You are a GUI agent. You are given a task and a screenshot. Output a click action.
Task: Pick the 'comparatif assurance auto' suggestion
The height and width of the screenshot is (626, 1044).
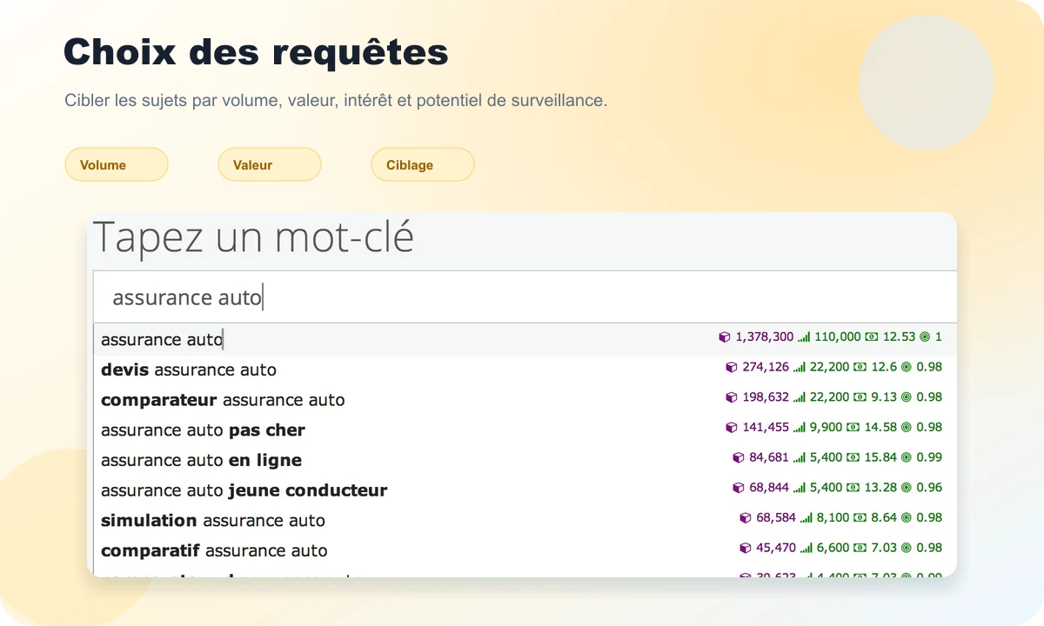(x=525, y=550)
